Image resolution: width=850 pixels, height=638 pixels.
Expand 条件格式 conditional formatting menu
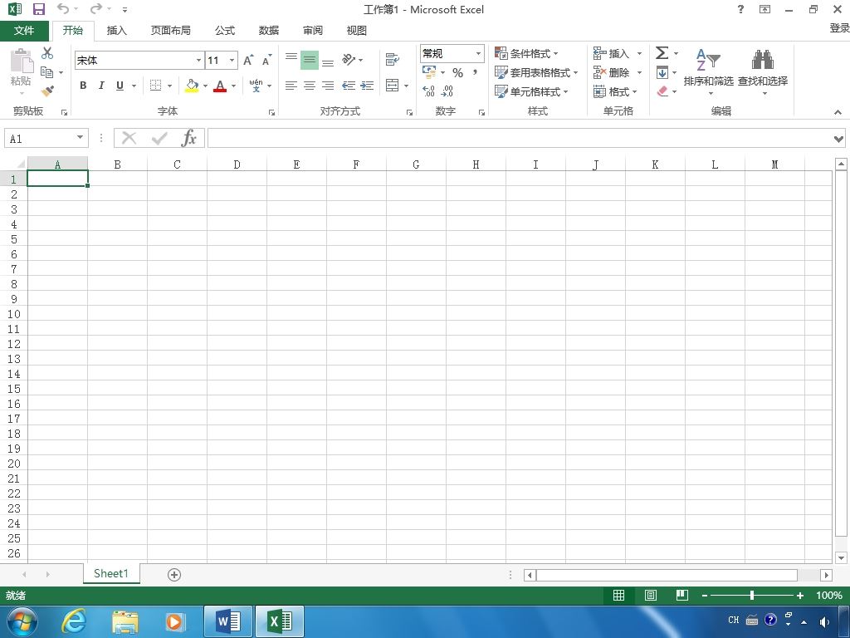point(526,53)
